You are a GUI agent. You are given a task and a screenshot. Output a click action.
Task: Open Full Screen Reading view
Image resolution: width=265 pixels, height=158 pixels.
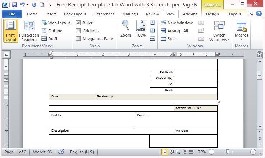[x=29, y=26]
